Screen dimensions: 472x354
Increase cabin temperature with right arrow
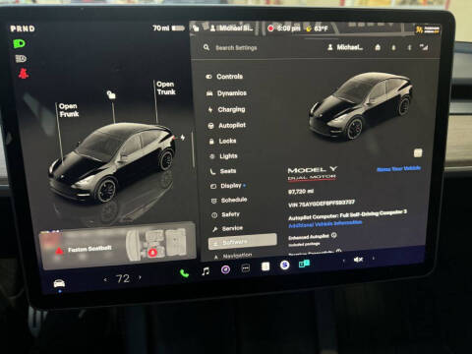click(140, 278)
